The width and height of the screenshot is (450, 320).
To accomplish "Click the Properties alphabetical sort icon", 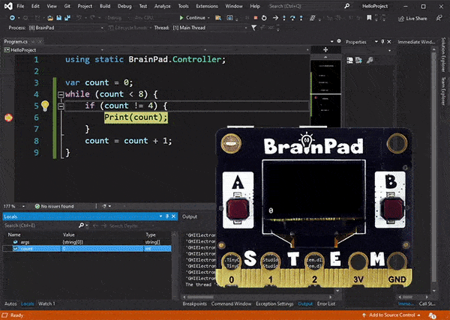I will click(x=358, y=60).
